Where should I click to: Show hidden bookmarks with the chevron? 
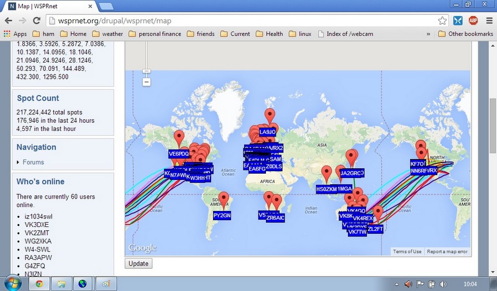click(429, 34)
